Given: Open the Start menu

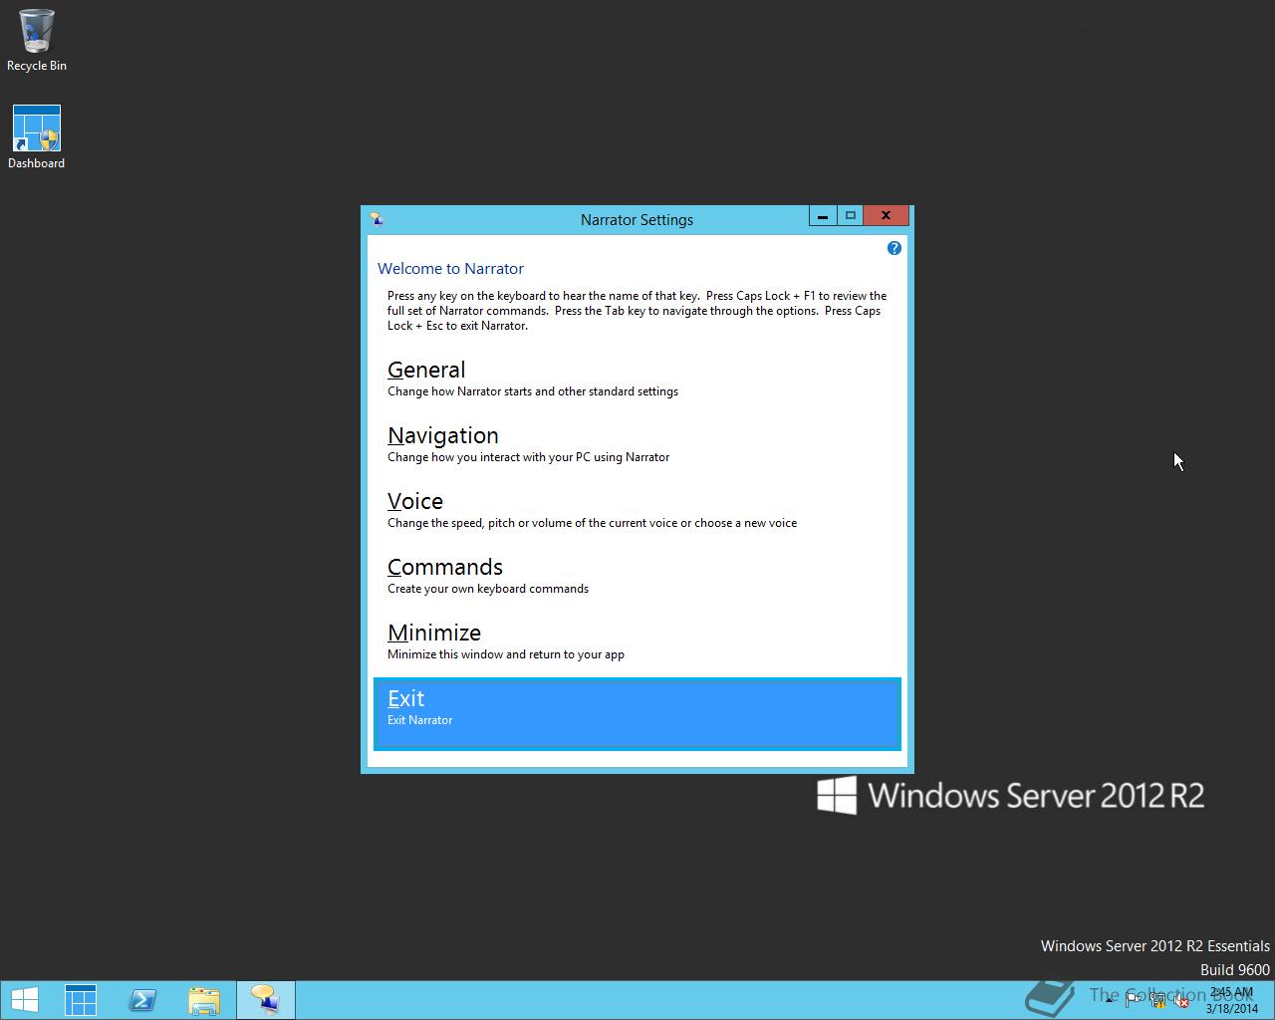Looking at the screenshot, I should click(x=23, y=999).
